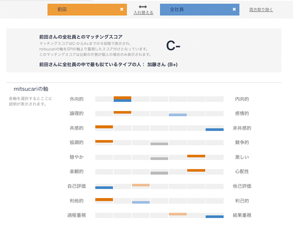
Task: Select the 穏やか axis label
Action: click(x=77, y=157)
